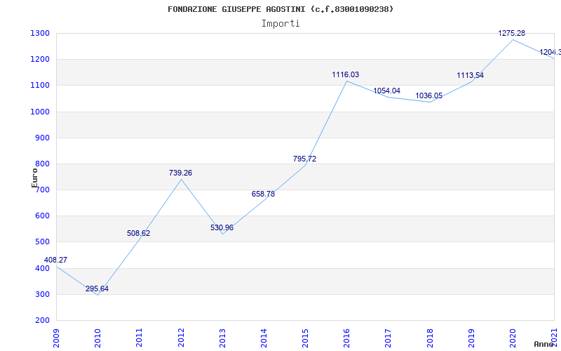Viewport: 561px width, 351px height.
Task: Click the year 2009 axis label
Action: tap(57, 338)
